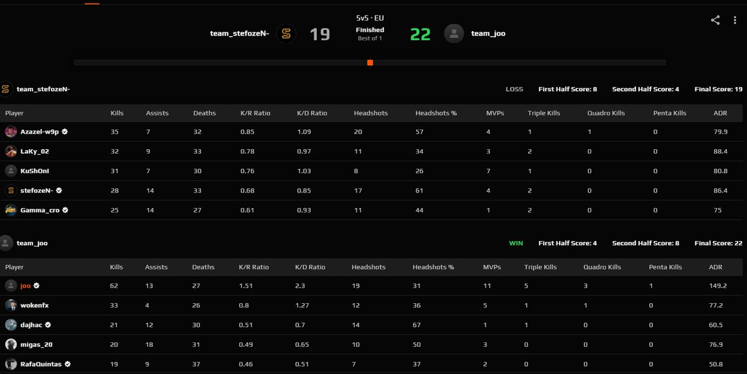Click team_stefozeN- logo in match header

tap(286, 34)
